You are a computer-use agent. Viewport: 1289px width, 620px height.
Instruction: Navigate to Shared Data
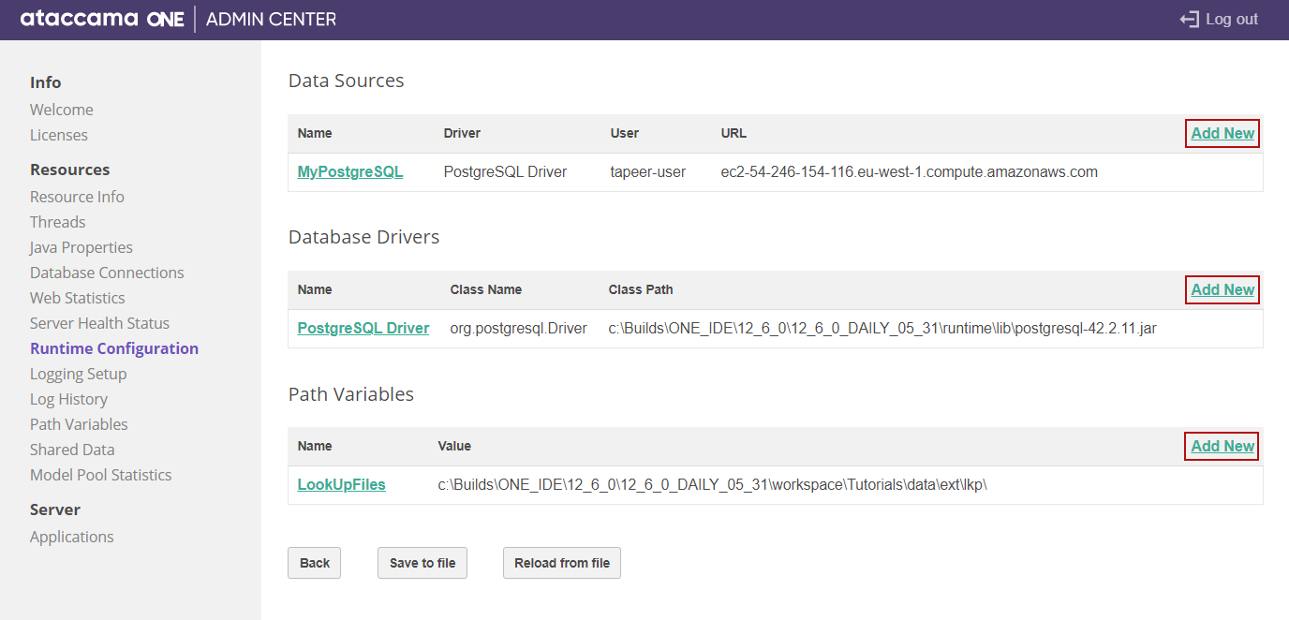72,449
